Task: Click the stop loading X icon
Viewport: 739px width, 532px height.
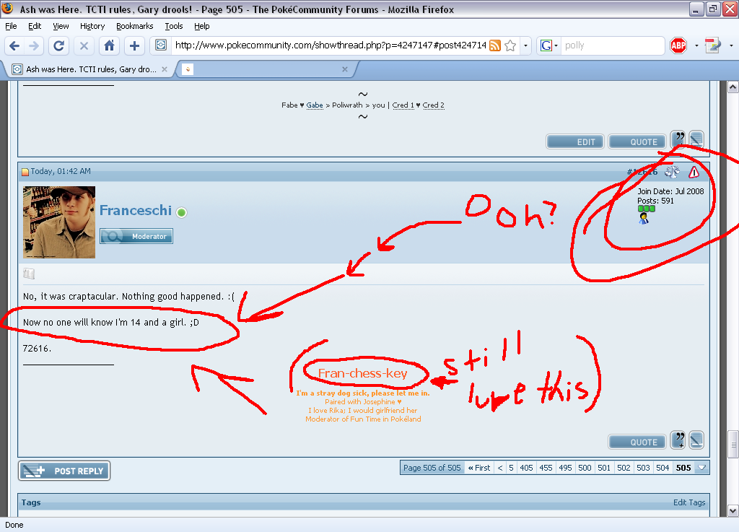Action: click(84, 45)
